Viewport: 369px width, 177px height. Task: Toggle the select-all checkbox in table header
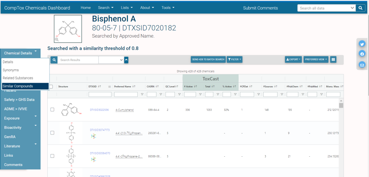pos(51,87)
